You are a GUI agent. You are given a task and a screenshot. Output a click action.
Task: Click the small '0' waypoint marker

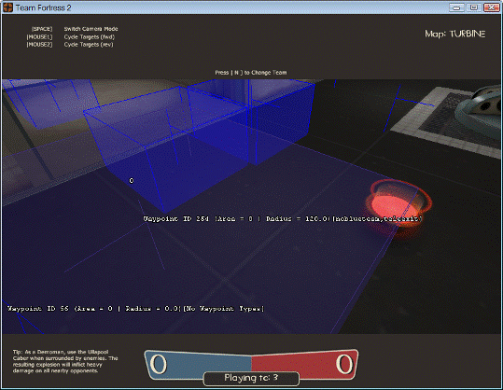132,181
